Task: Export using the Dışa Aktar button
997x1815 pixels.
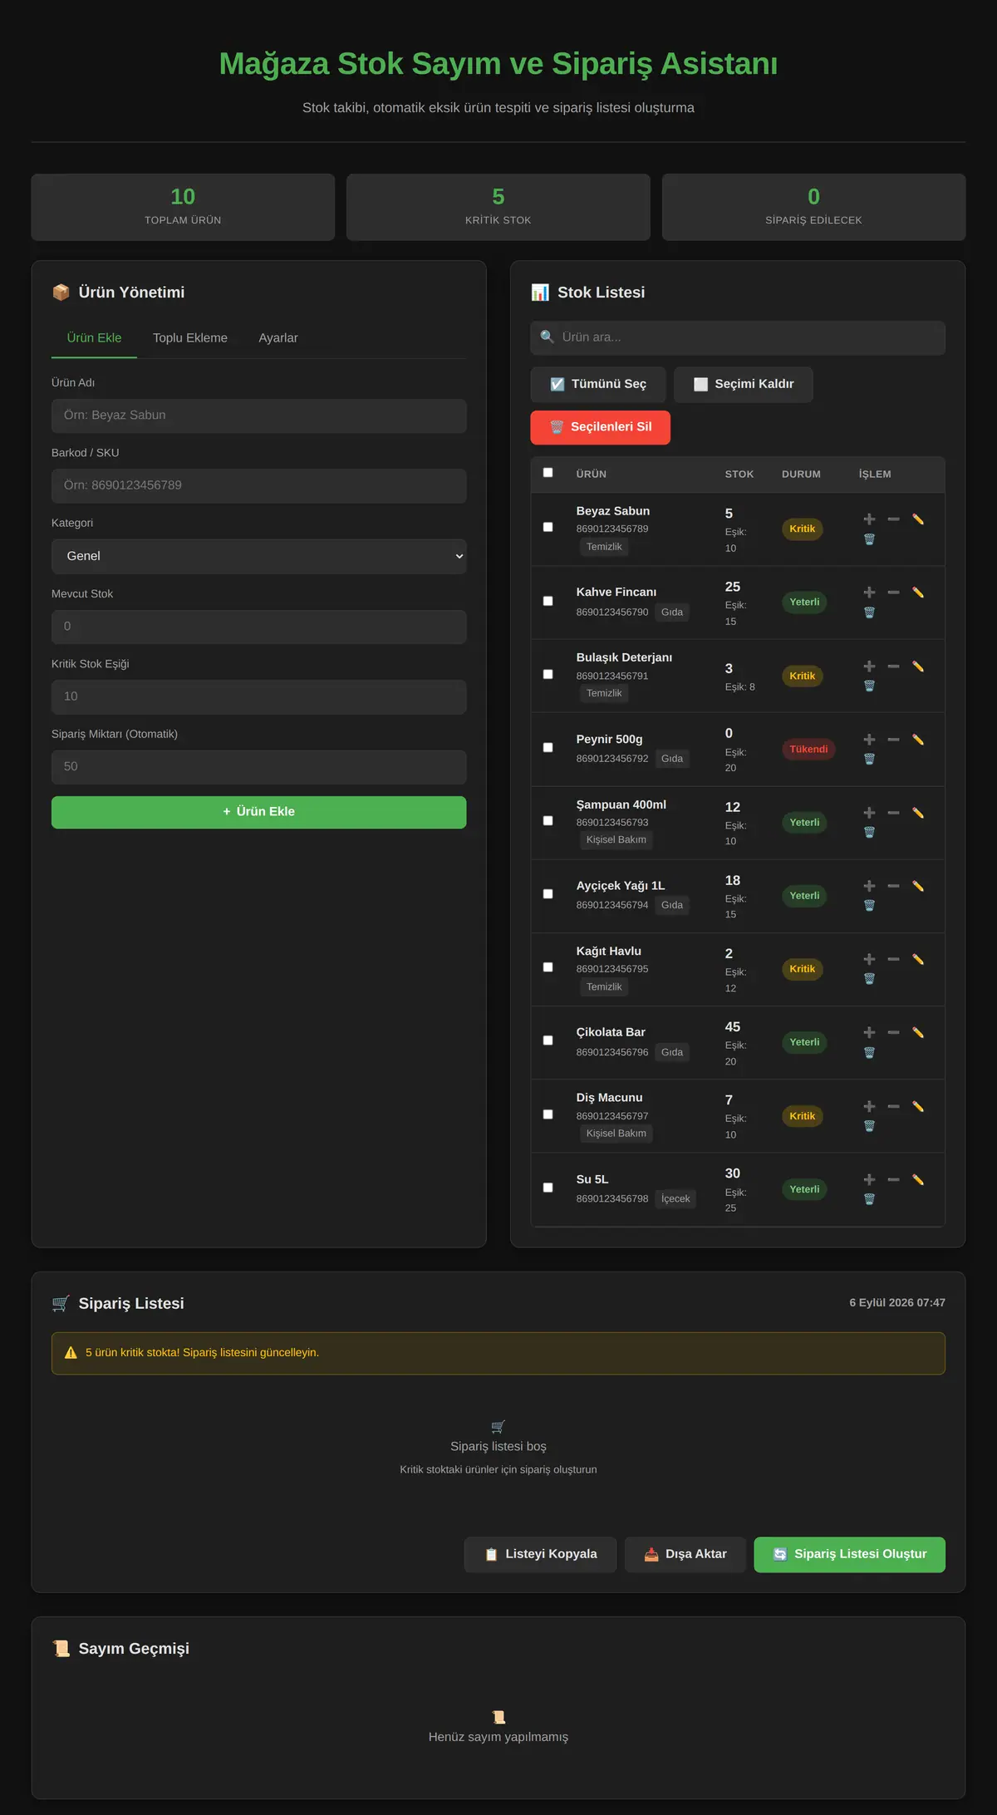Action: click(x=685, y=1554)
